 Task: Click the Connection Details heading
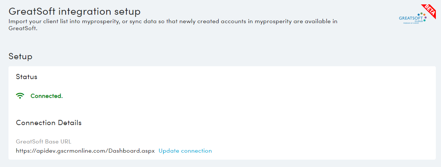click(x=49, y=122)
